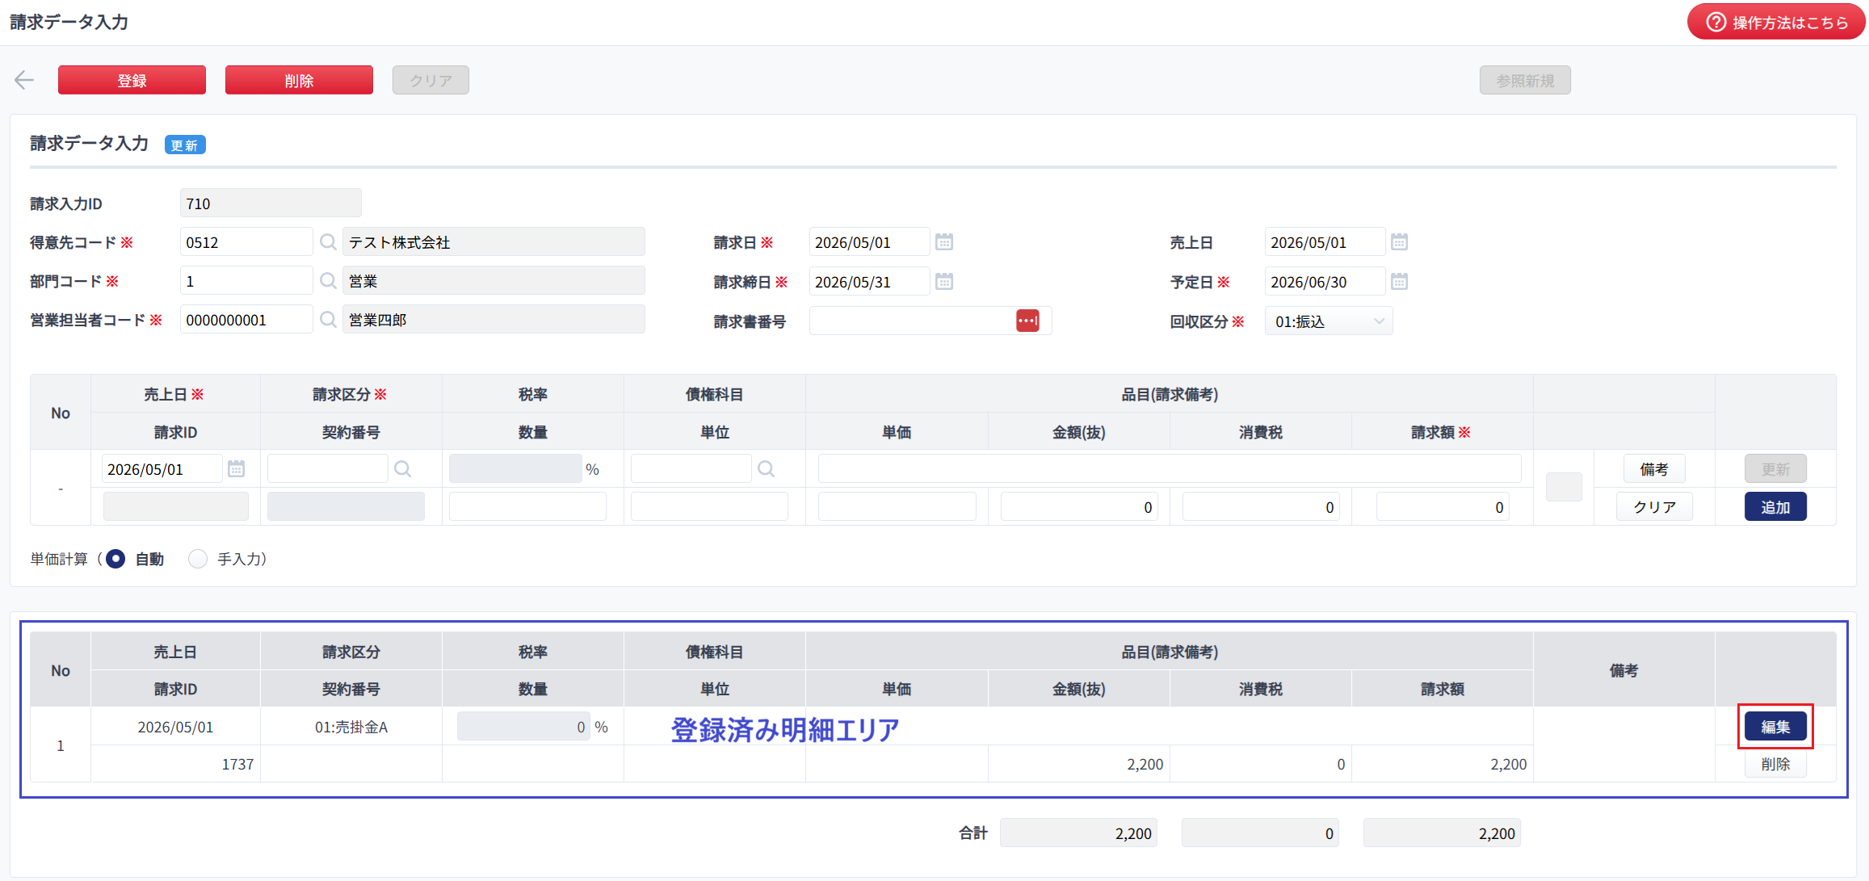This screenshot has width=1869, height=881.
Task: Click the entry row 単位 field
Action: coord(709,507)
